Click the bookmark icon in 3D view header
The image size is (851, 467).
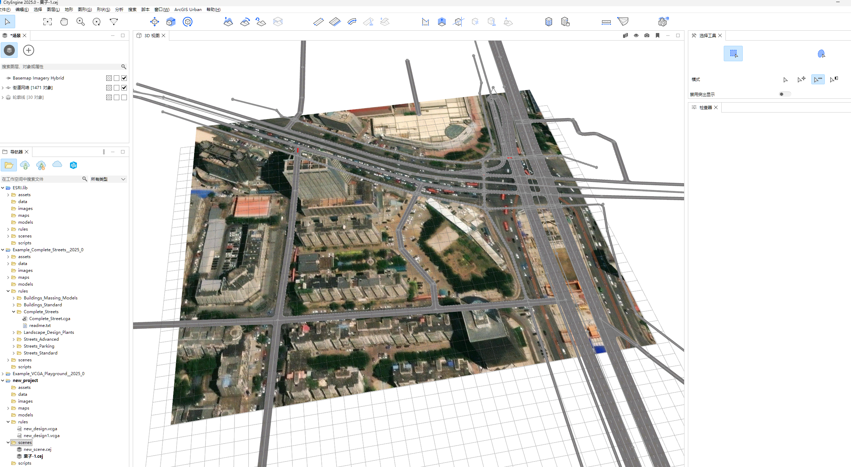(x=657, y=35)
